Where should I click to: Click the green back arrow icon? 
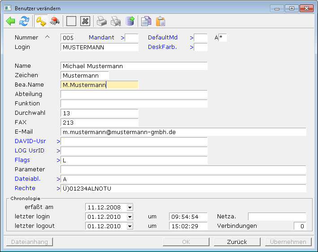11,21
